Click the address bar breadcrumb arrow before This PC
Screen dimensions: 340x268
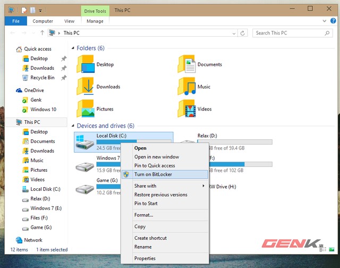coord(59,33)
